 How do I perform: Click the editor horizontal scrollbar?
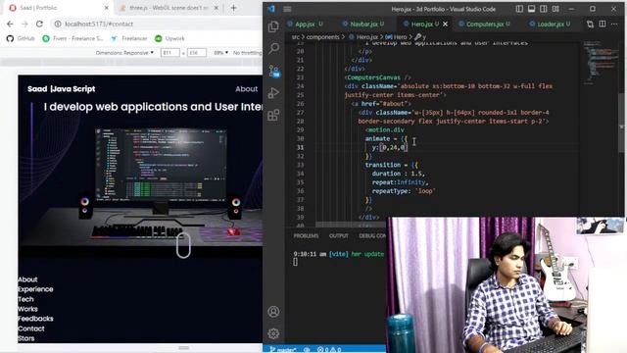click(x=352, y=225)
